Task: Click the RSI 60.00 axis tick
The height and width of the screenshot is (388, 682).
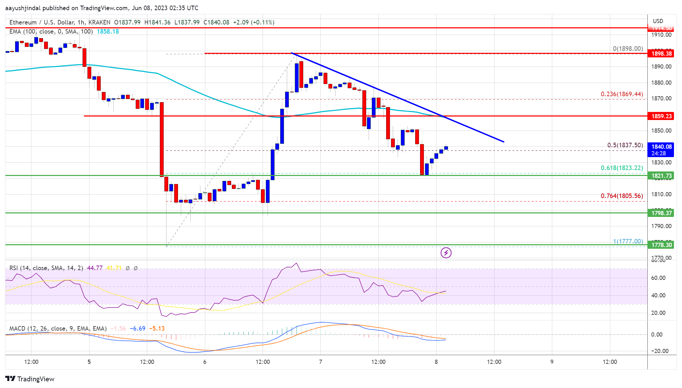Action: click(x=658, y=278)
